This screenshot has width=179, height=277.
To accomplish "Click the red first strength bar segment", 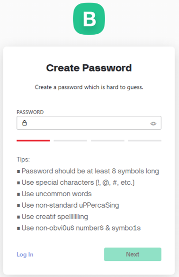I will coord(33,141).
